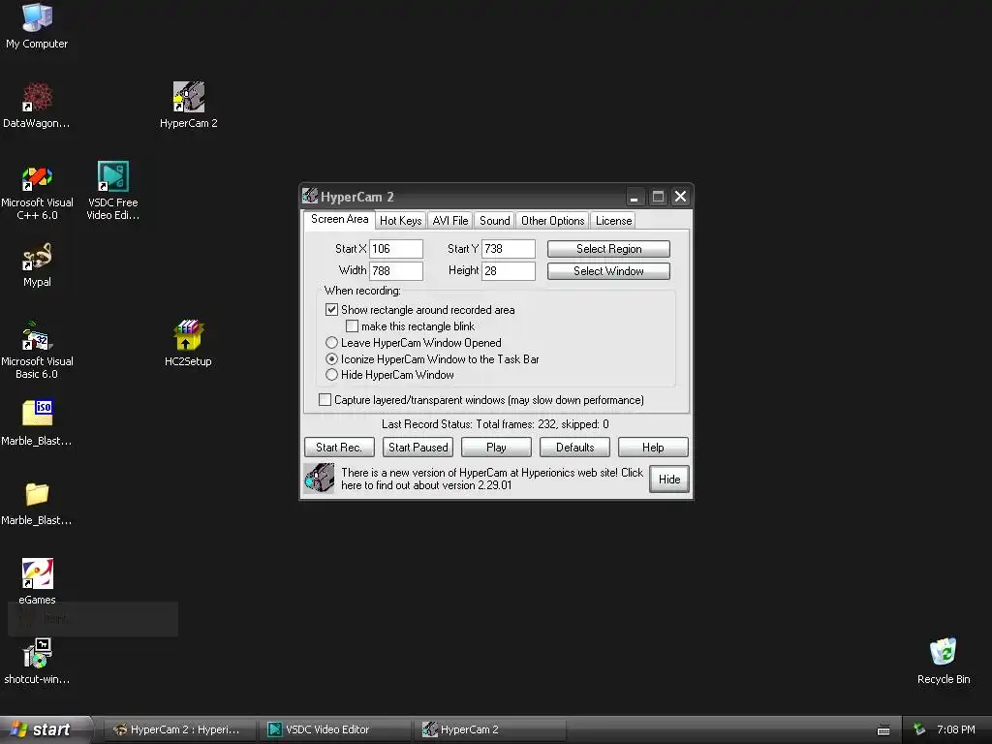This screenshot has height=744, width=992.
Task: Switch to VSDC Video Editor taskbar button
Action: (x=335, y=729)
